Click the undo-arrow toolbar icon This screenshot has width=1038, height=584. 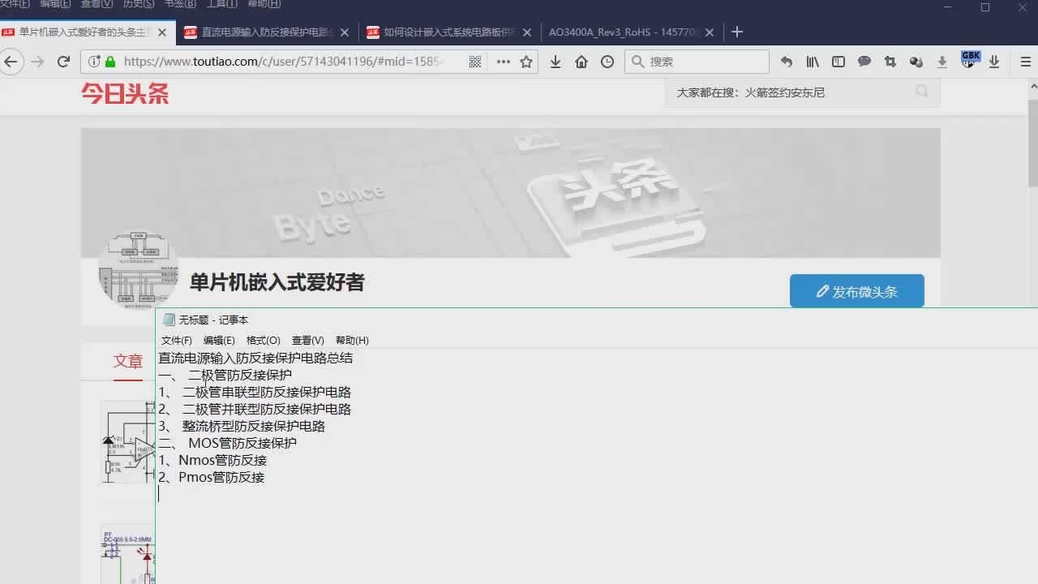(x=786, y=62)
